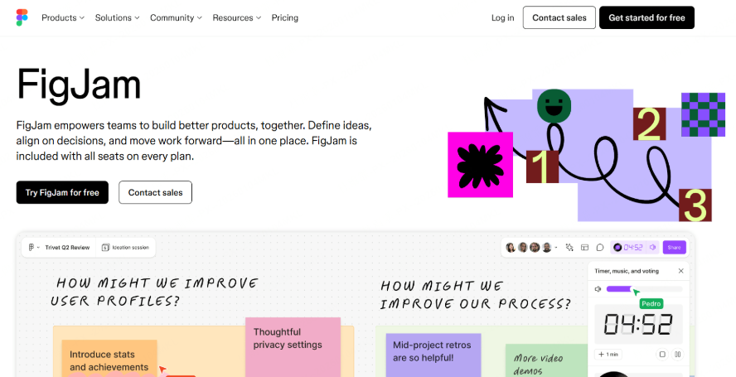This screenshot has width=736, height=377.
Task: Click the Figma logo in the navbar
Action: coord(22,17)
